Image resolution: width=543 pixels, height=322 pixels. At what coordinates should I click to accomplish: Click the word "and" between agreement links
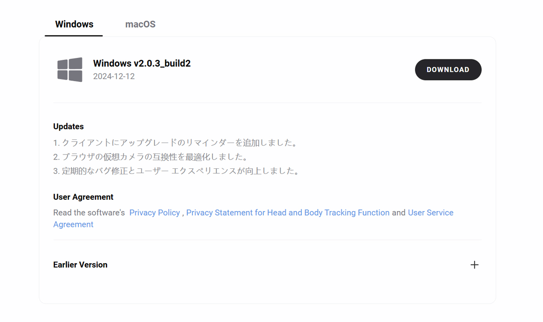399,213
